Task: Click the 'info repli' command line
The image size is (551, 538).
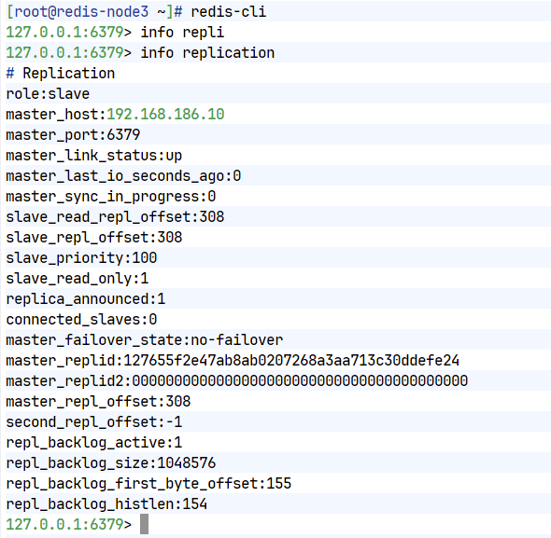Action: (115, 33)
